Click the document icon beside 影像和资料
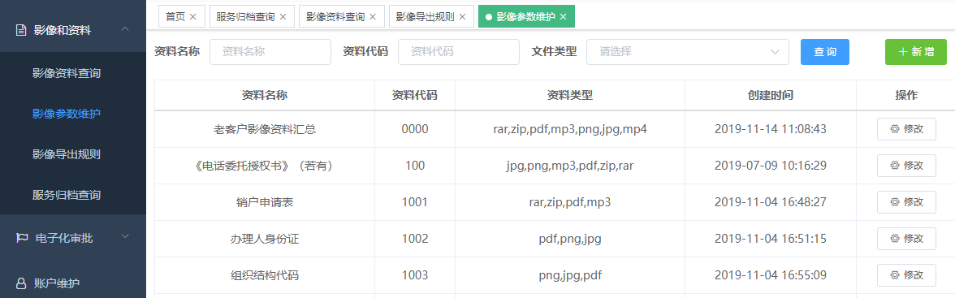The height and width of the screenshot is (298, 955). click(21, 30)
